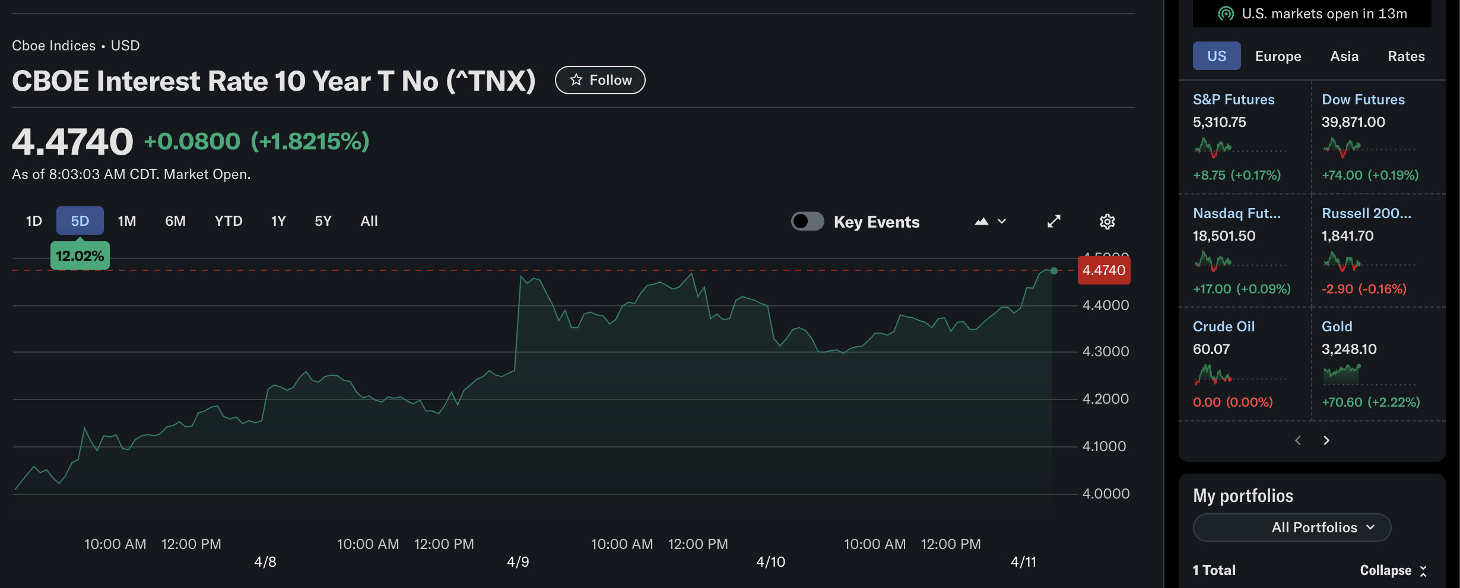Click Gold sparkline chart
Viewport: 1460px width, 588px height.
tap(1369, 375)
